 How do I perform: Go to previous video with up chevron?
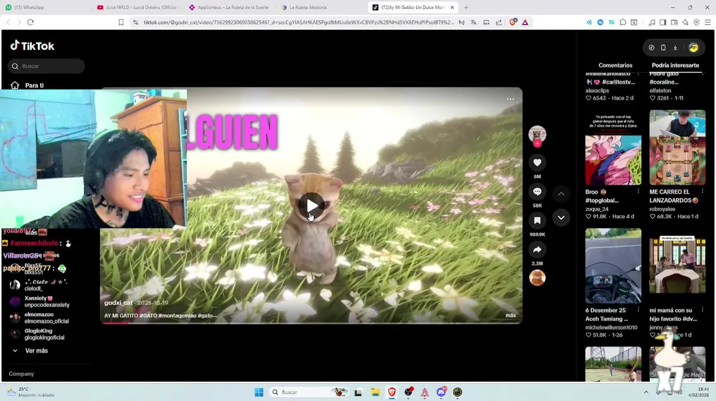pyautogui.click(x=561, y=194)
